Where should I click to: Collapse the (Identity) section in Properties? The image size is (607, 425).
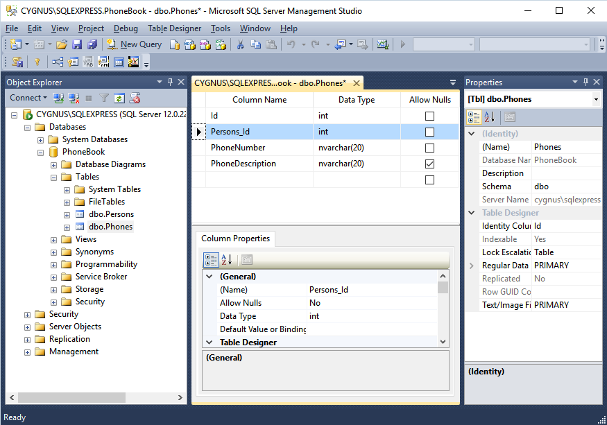[x=472, y=134]
